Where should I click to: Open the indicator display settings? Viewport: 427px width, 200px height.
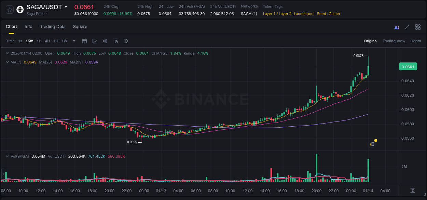click(115, 41)
